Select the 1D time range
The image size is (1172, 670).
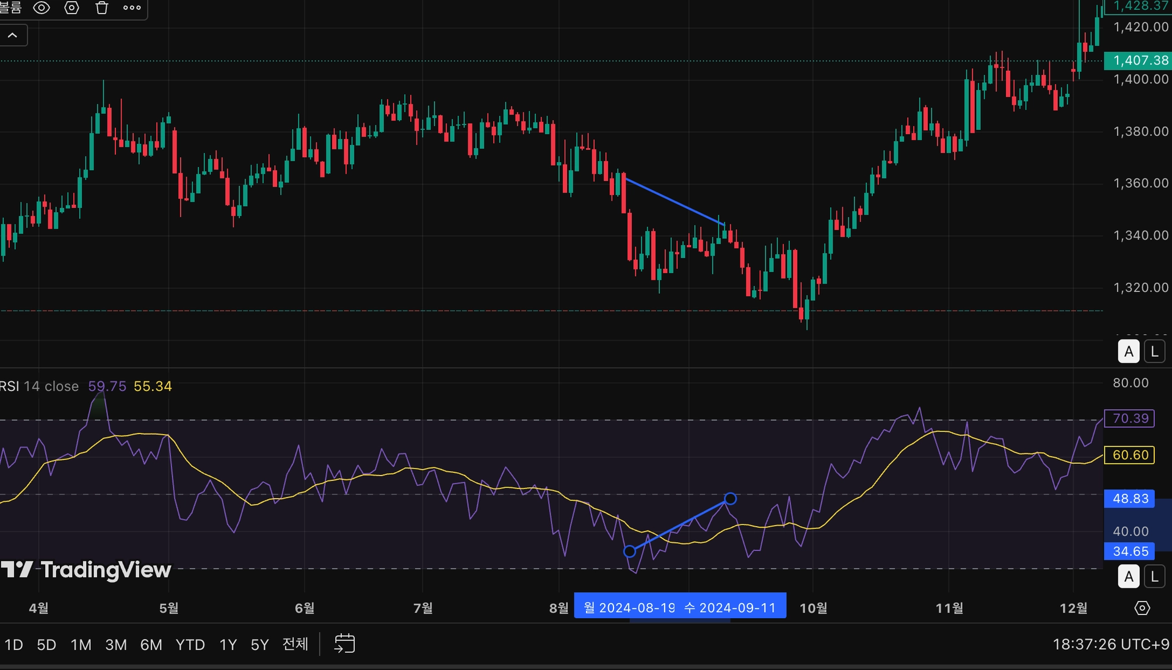13,644
